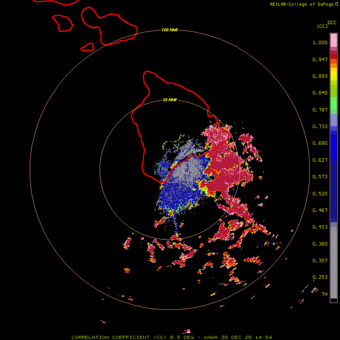Click the 0.360 legend value
Image resolution: width=340 pixels, height=340 pixels.
point(320,244)
